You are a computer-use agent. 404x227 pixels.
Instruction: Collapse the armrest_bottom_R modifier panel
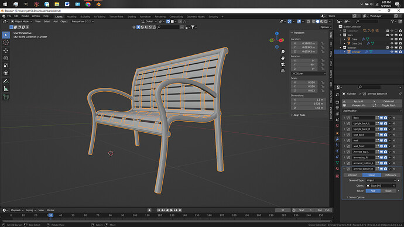(345, 169)
